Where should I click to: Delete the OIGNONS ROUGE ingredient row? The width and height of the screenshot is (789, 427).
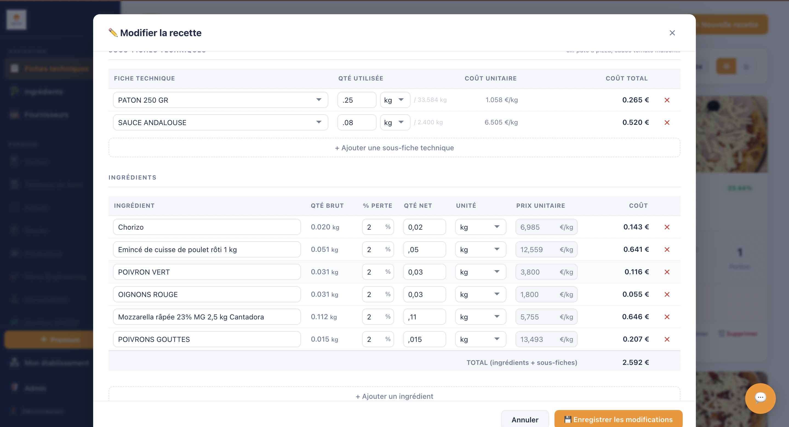pos(667,295)
